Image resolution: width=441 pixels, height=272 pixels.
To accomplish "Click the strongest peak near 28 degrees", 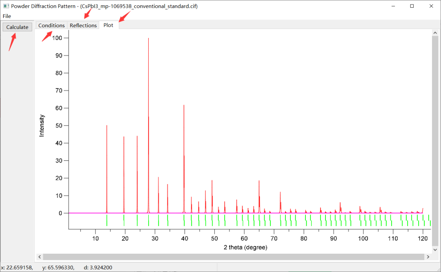I will pyautogui.click(x=149, y=125).
